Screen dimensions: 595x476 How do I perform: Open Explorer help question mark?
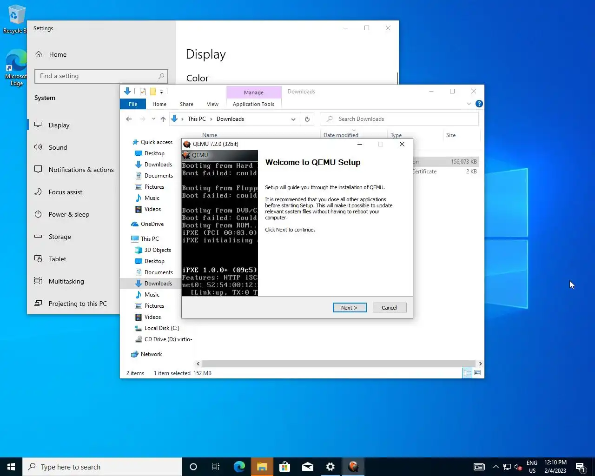(479, 104)
